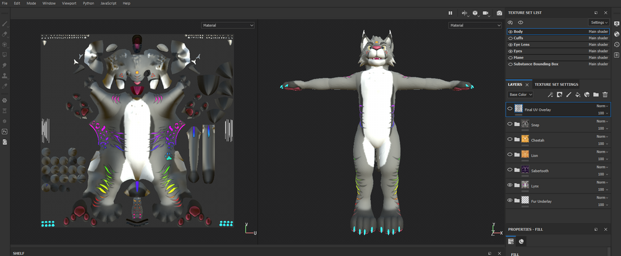Open Fur Underlay opacity dropdown
Screen dimensions: 621x256
tap(602, 205)
